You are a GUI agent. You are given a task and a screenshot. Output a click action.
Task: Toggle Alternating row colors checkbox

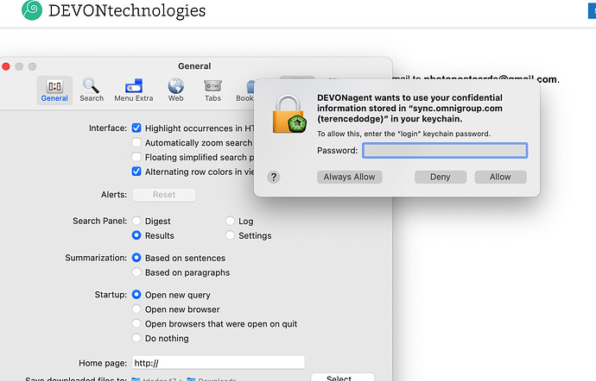point(136,172)
